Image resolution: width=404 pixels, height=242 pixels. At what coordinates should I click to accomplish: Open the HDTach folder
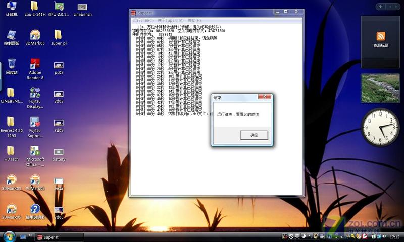[12, 154]
